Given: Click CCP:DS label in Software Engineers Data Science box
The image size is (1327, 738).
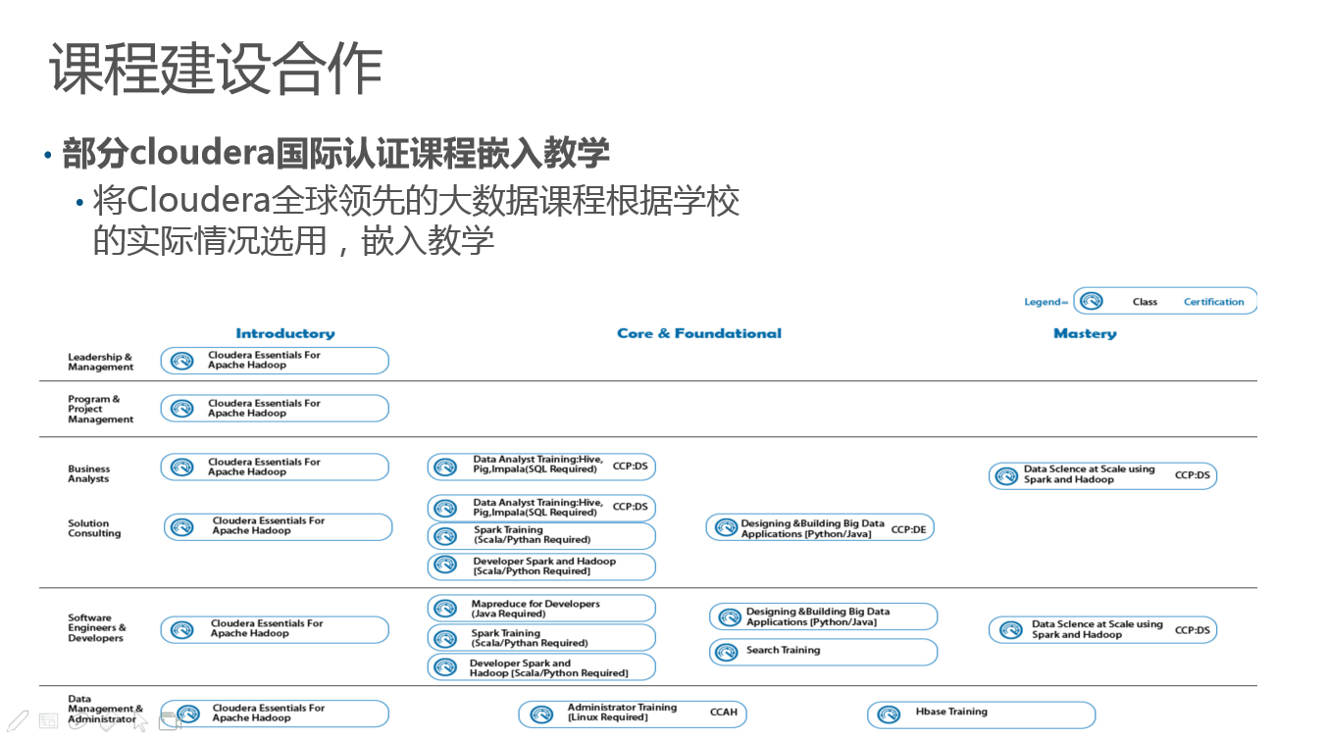Looking at the screenshot, I should pyautogui.click(x=1193, y=630).
